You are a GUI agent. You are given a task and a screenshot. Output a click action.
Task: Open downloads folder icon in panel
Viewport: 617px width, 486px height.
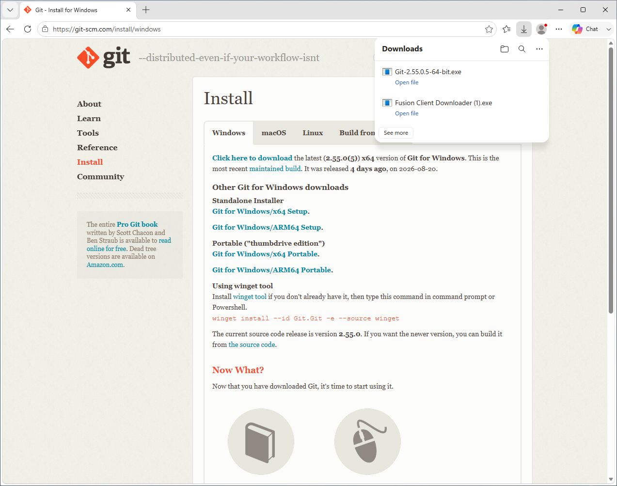[x=505, y=49]
